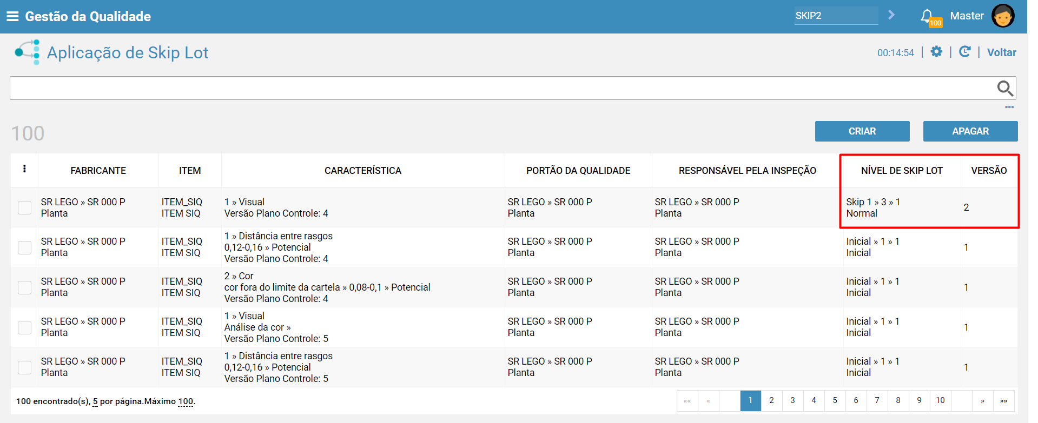
Task: Jump to first page with «« arrow
Action: pos(687,400)
